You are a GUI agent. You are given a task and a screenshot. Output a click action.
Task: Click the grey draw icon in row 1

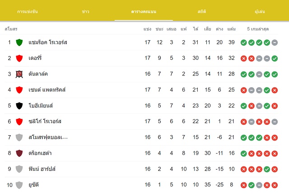275,43
